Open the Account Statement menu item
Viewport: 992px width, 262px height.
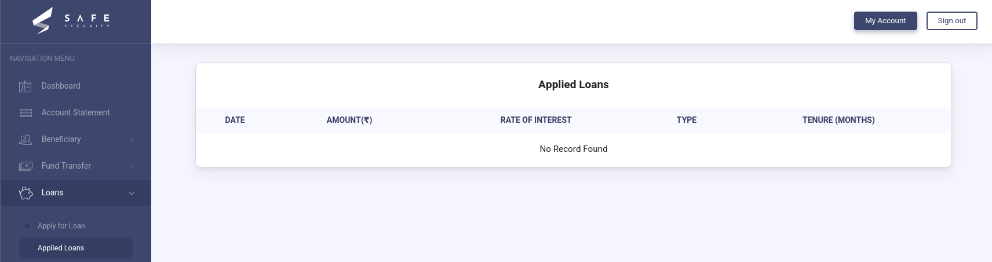point(75,112)
